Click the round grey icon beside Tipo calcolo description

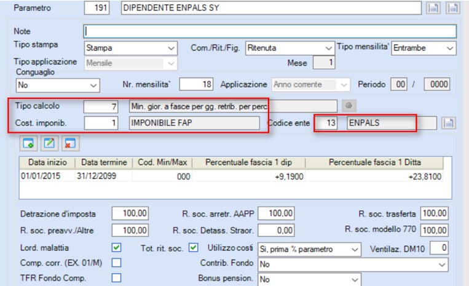349,106
